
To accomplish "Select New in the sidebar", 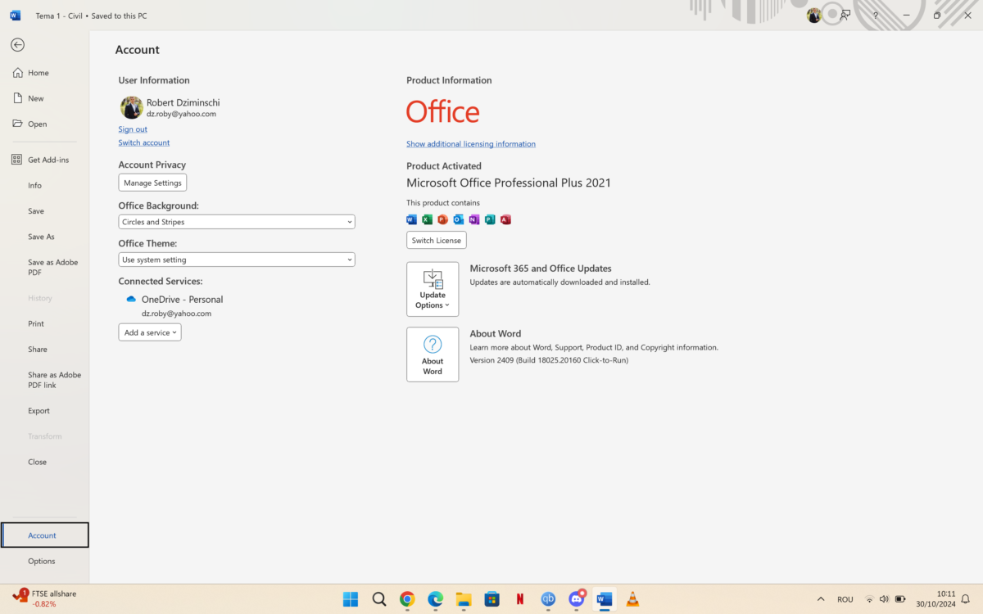I will coord(44,98).
